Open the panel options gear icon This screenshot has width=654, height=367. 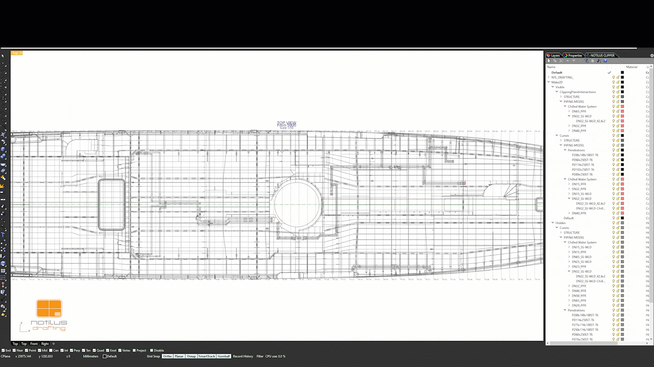(652, 55)
